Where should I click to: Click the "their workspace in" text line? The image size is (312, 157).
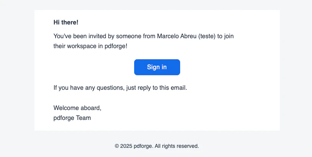pos(78,46)
